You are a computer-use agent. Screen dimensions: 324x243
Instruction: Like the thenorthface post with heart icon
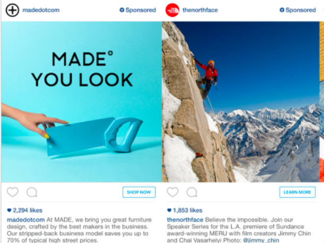pyautogui.click(x=172, y=192)
